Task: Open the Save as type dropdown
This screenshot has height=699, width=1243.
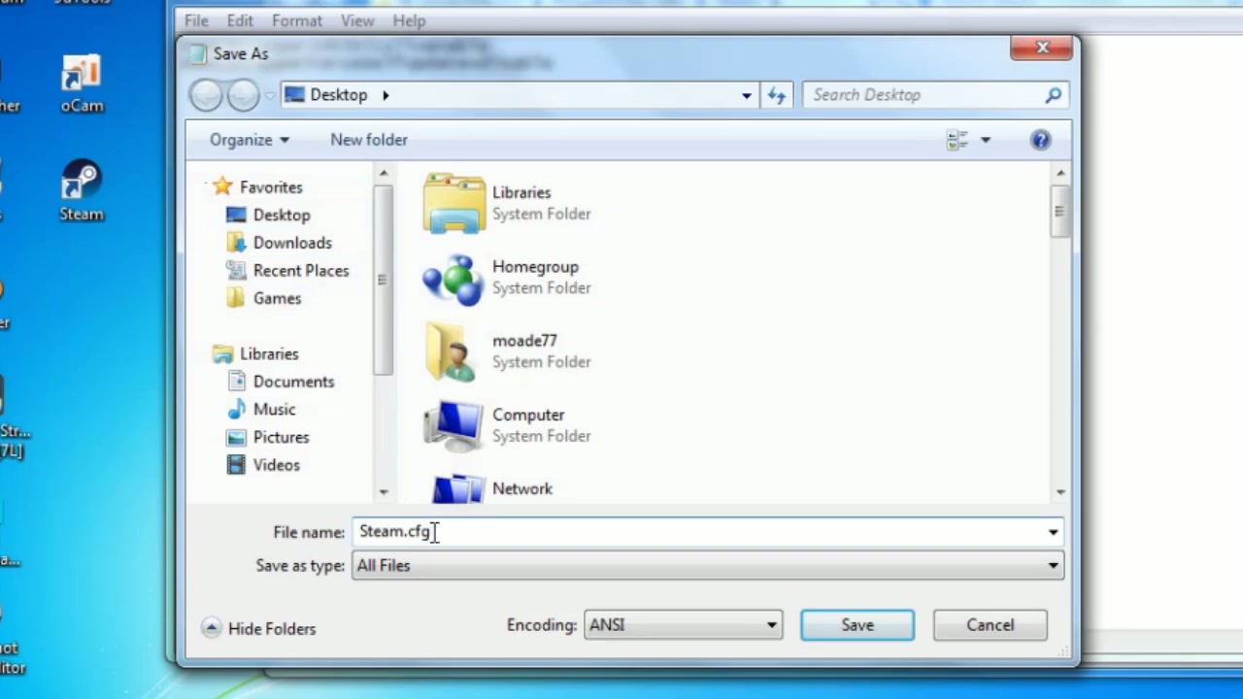Action: pos(1052,565)
